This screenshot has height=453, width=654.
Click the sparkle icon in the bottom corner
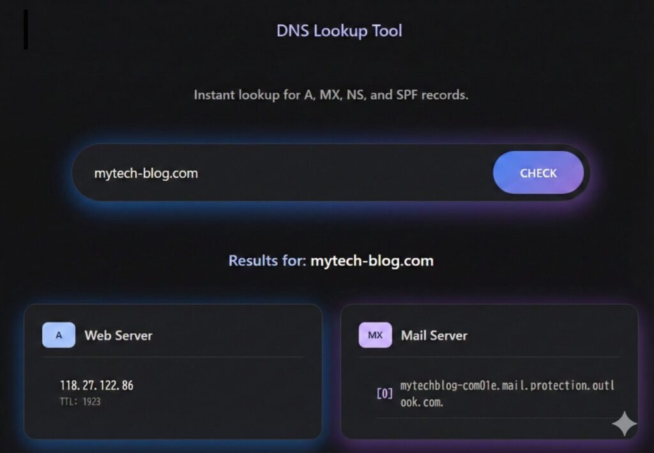coord(623,424)
